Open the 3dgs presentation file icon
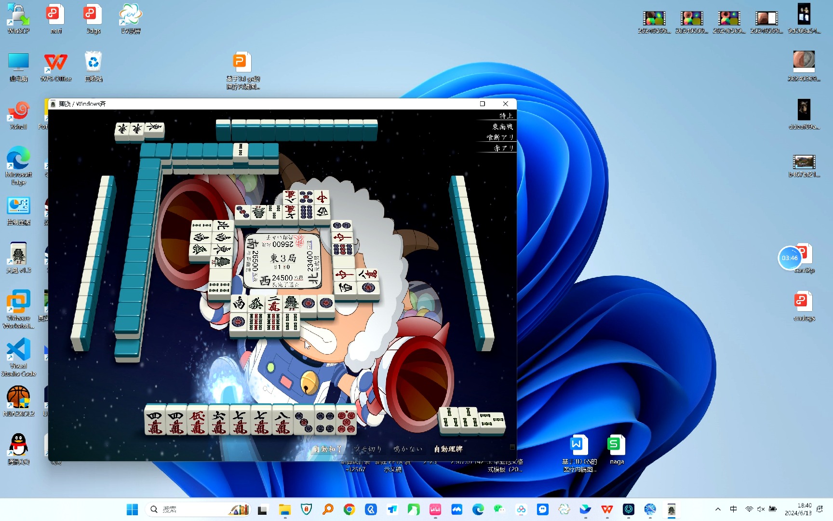Screen dimensions: 833x521 [x=93, y=19]
